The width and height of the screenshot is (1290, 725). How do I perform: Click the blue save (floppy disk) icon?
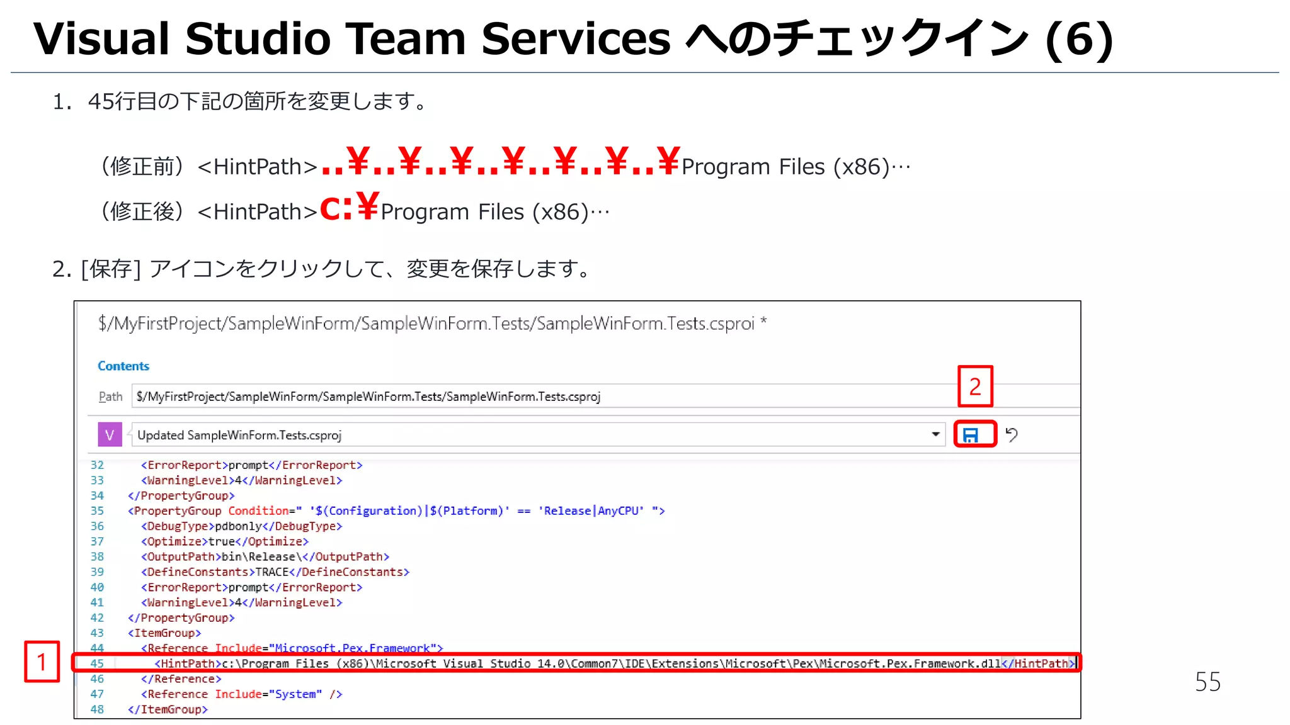(971, 435)
